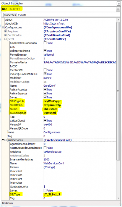The height and width of the screenshot is (207, 122).
Task: Select the ModeloDF property
Action: [16, 78]
